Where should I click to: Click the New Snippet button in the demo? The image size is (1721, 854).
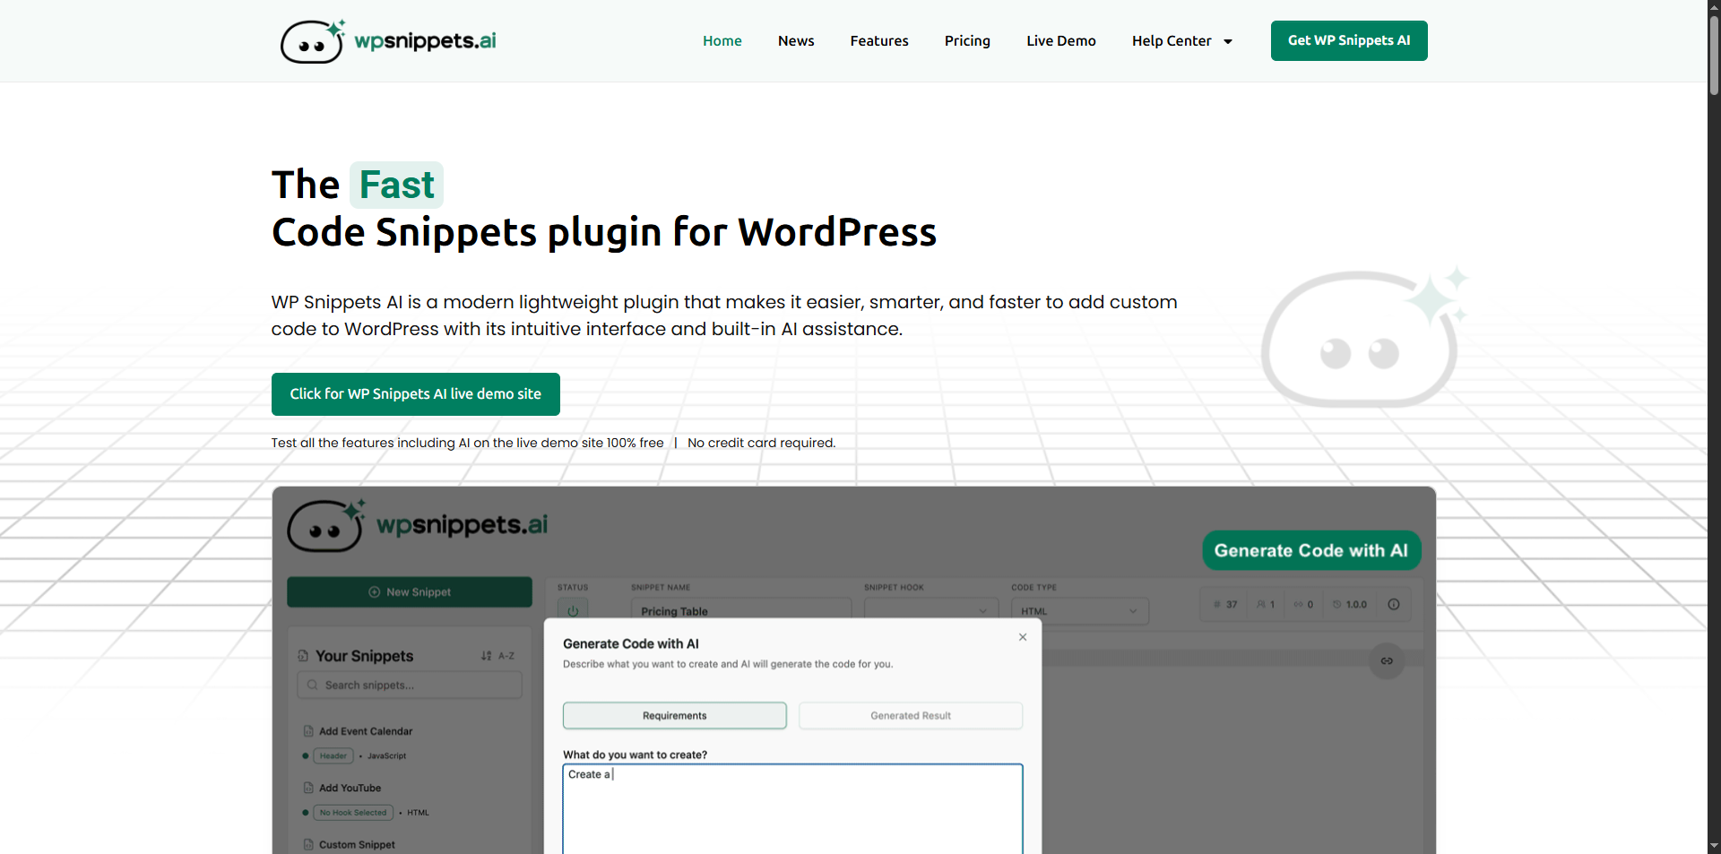(410, 592)
